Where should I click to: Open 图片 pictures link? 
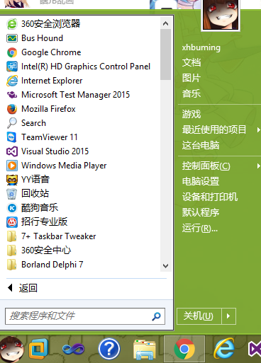coord(191,78)
